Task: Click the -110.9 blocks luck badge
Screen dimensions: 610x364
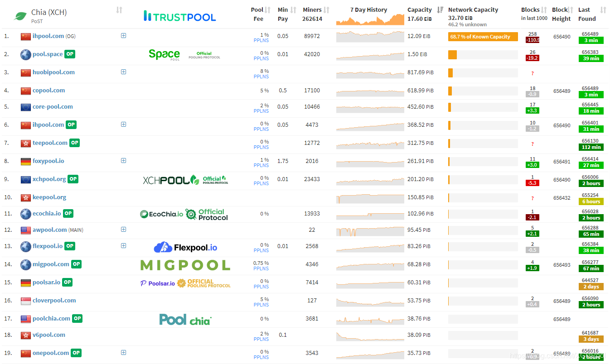Action: click(533, 40)
